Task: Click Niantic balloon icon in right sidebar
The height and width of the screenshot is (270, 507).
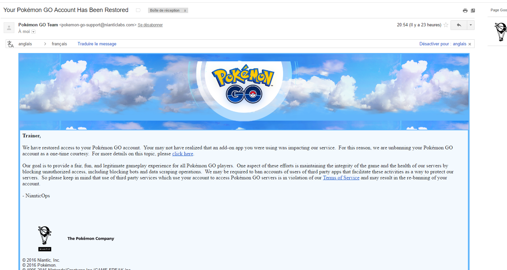Action: pyautogui.click(x=501, y=32)
